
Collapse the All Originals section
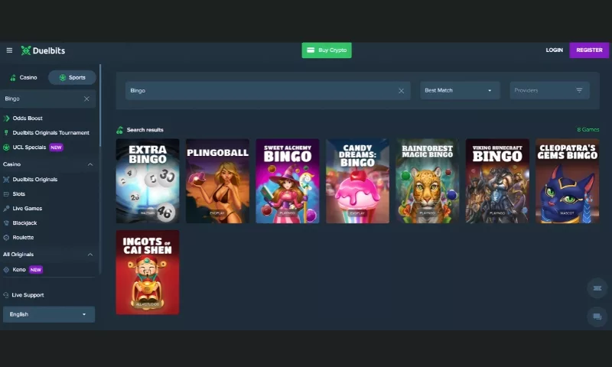90,255
